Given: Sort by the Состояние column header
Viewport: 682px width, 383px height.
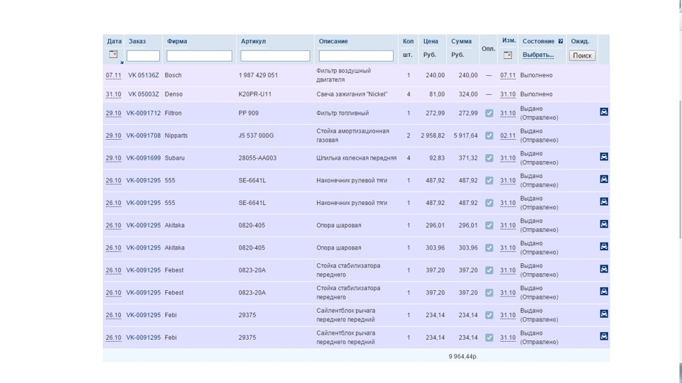Looking at the screenshot, I should pyautogui.click(x=538, y=41).
